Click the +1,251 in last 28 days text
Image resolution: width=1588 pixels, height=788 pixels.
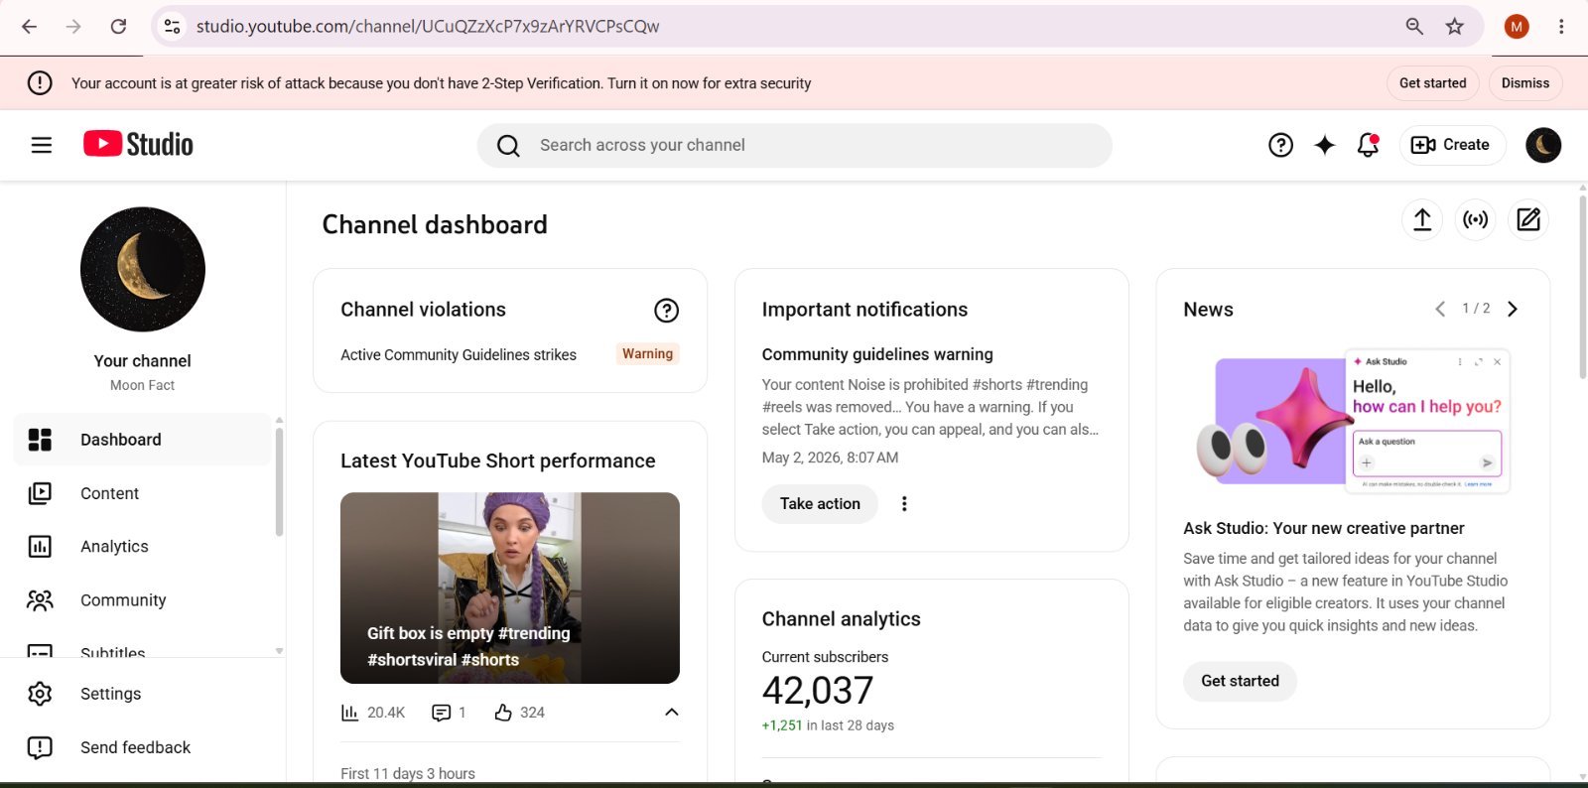pos(828,725)
